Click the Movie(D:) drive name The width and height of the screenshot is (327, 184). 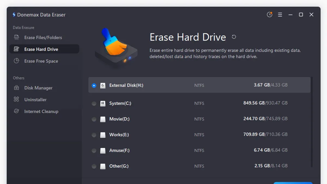119,119
